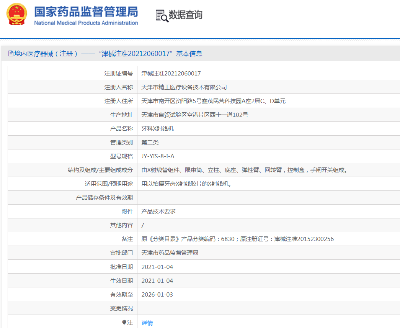
Task: Click registrant name 天津市精工医疗设备技术有限公司
Action: 184,87
